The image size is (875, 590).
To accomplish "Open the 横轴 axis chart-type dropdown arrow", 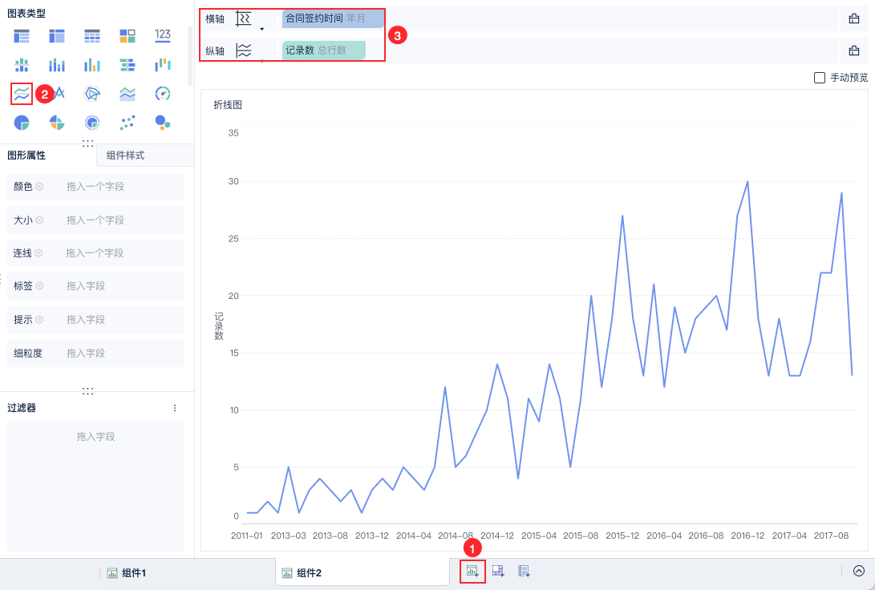I will pos(261,29).
